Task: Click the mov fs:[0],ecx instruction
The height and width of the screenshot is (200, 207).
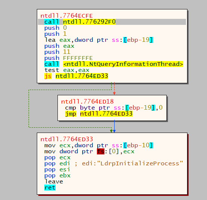Action: [89, 151]
